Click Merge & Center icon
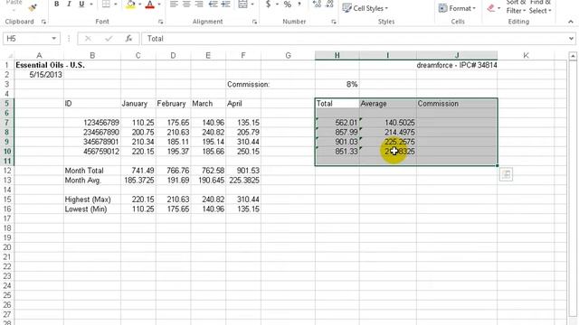579x325 pixels. click(242, 5)
